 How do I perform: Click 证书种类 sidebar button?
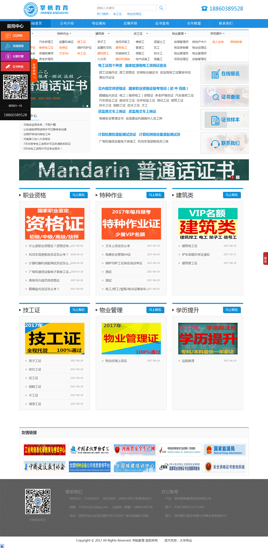click(15, 66)
